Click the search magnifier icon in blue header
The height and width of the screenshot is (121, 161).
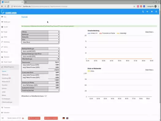[x=143, y=12]
